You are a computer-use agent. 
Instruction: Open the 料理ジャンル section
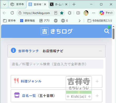[56, 81]
